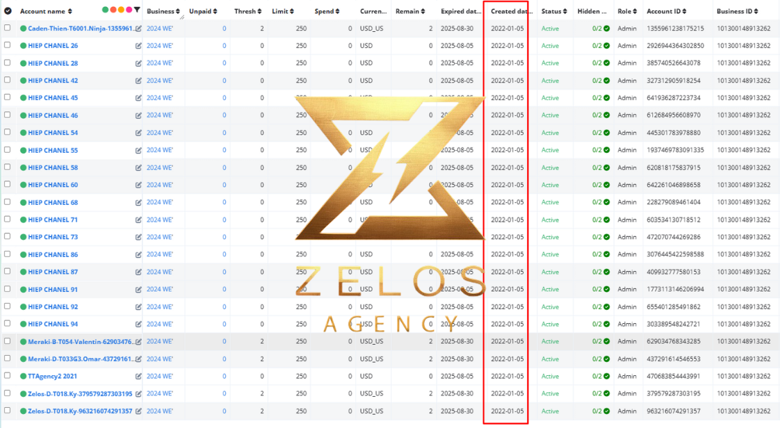The width and height of the screenshot is (780, 428).
Task: Tick the checkbox for HIEP CHANEL 46
Action: [x=8, y=115]
